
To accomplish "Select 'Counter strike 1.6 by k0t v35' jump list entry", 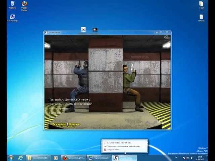I will (125, 143).
